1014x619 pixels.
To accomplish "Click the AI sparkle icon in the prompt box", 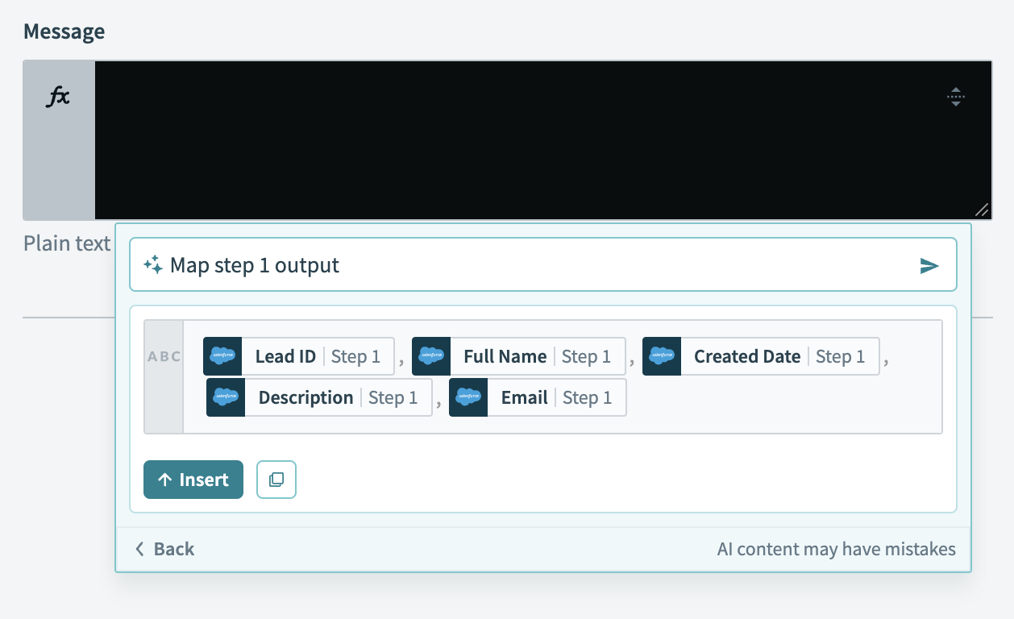I will tap(153, 265).
